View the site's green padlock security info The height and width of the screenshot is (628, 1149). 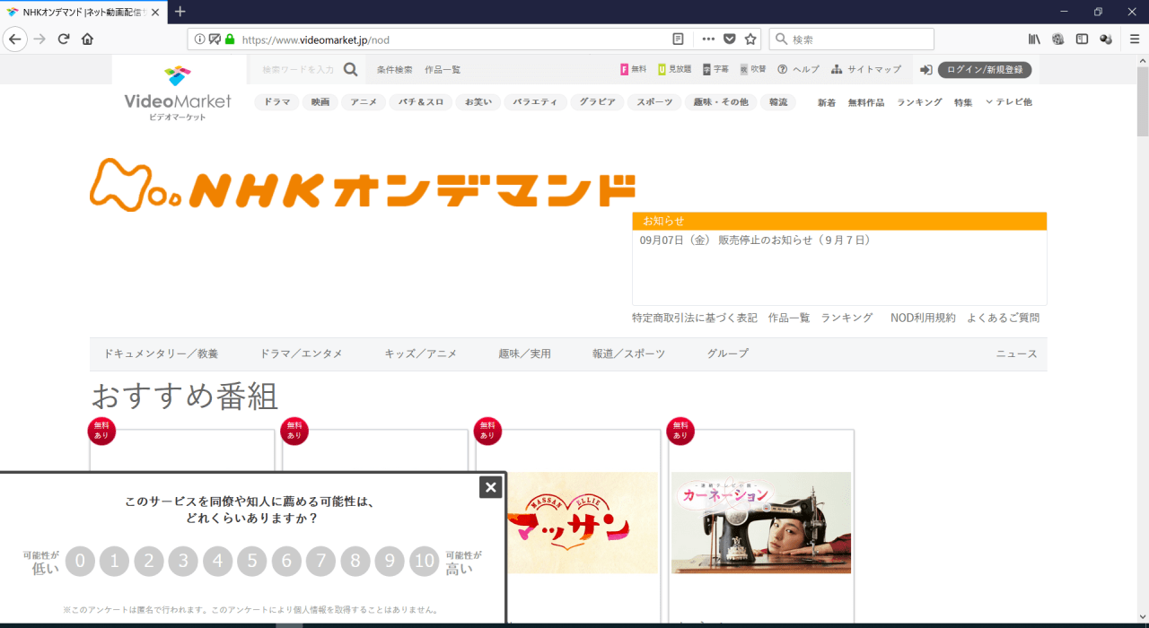click(230, 39)
